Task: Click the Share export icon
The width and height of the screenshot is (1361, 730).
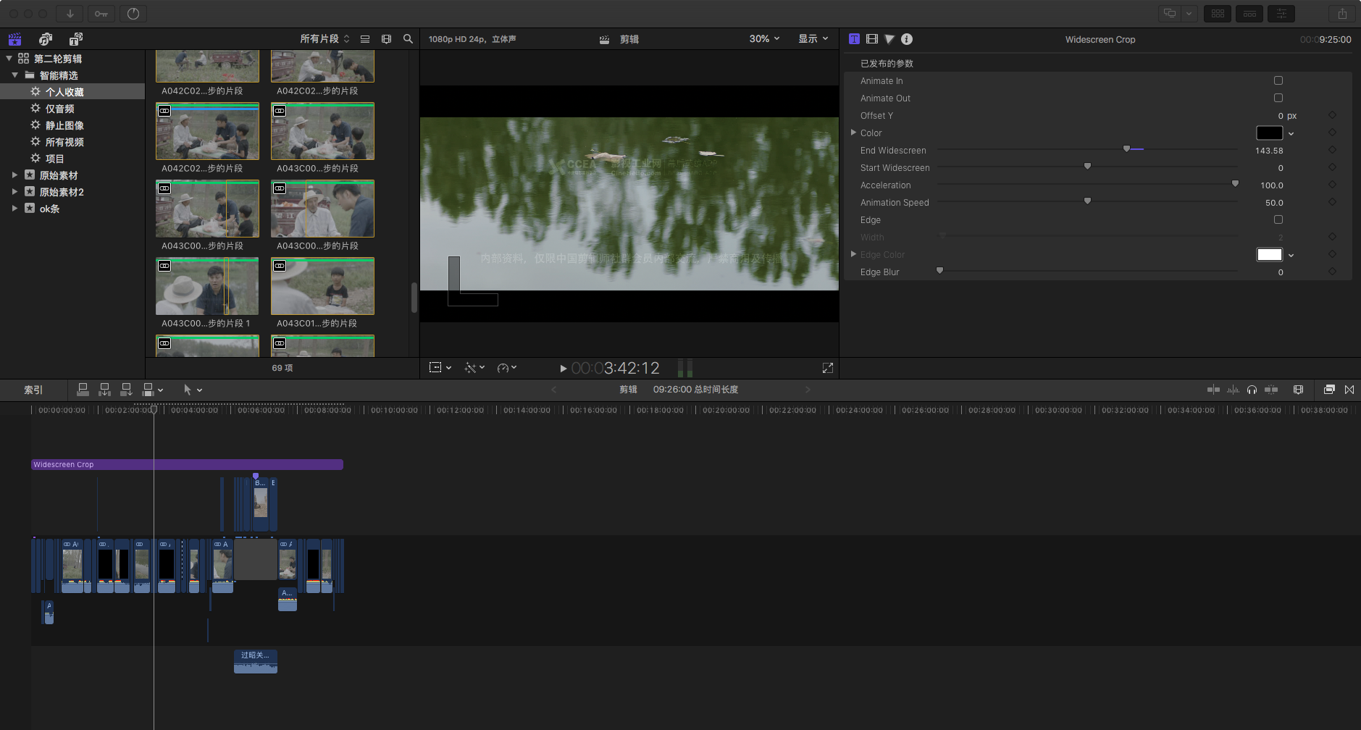Action: click(x=1342, y=14)
